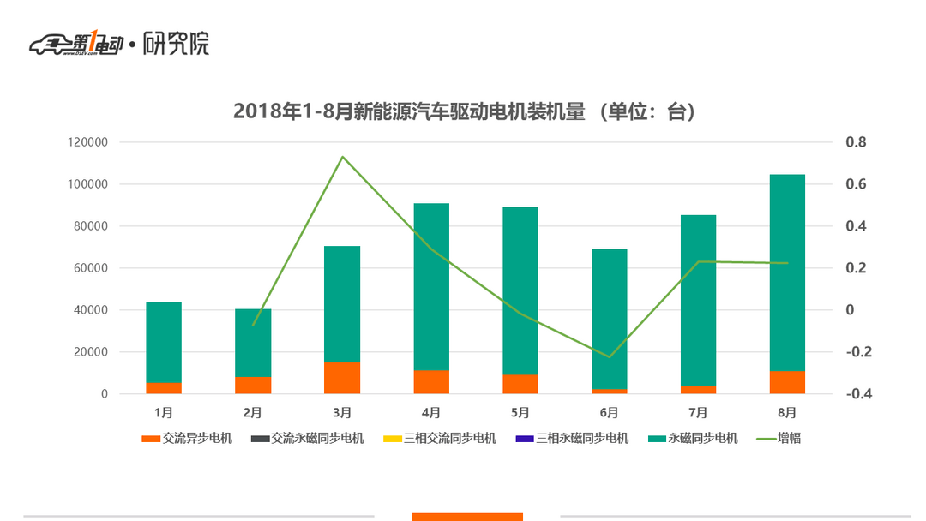926x521 pixels.
Task: Click the -0.2 value on the right axis
Action: pos(858,351)
